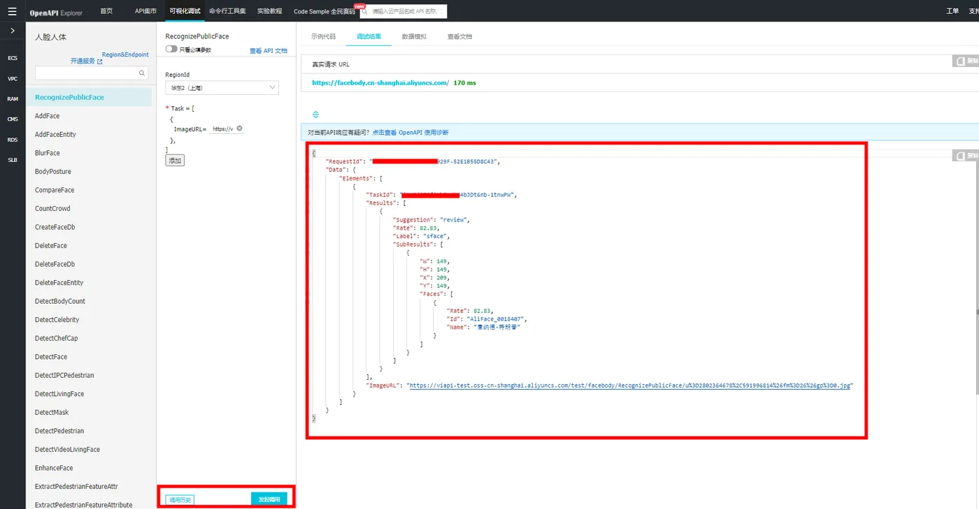Expand the left product sidebar arrow
The height and width of the screenshot is (509, 979).
tap(13, 31)
